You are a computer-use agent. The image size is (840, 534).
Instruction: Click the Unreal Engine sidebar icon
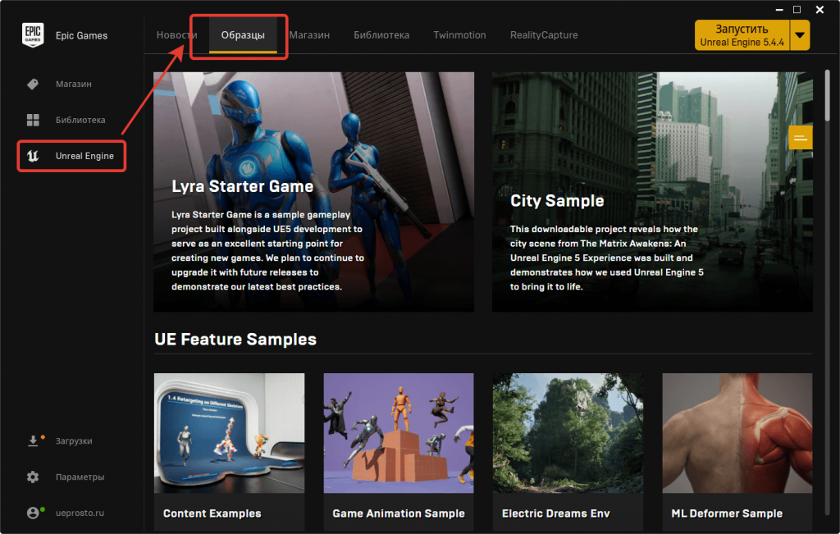tap(33, 156)
